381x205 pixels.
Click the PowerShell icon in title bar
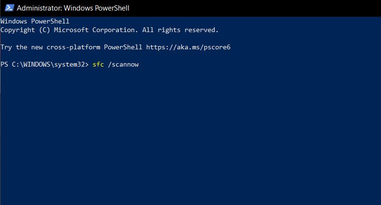[x=7, y=8]
